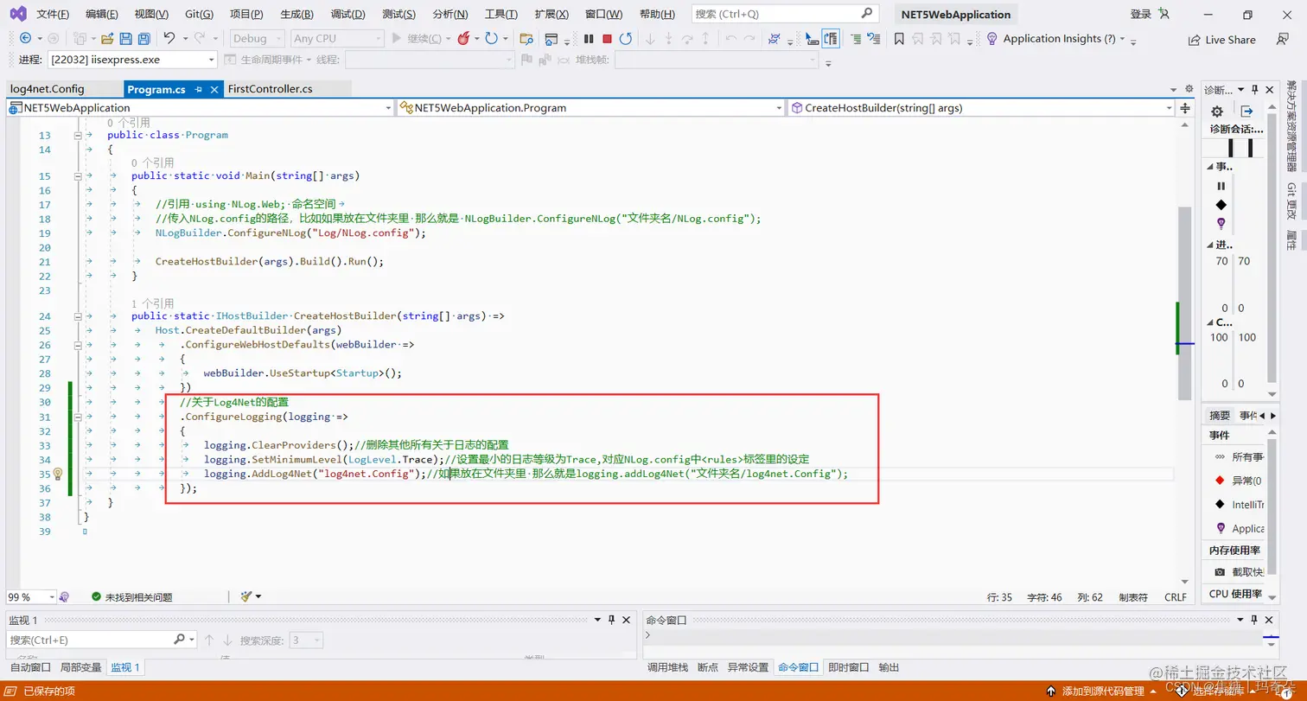Click 添加到源代码管理 in status bar

pyautogui.click(x=1103, y=691)
